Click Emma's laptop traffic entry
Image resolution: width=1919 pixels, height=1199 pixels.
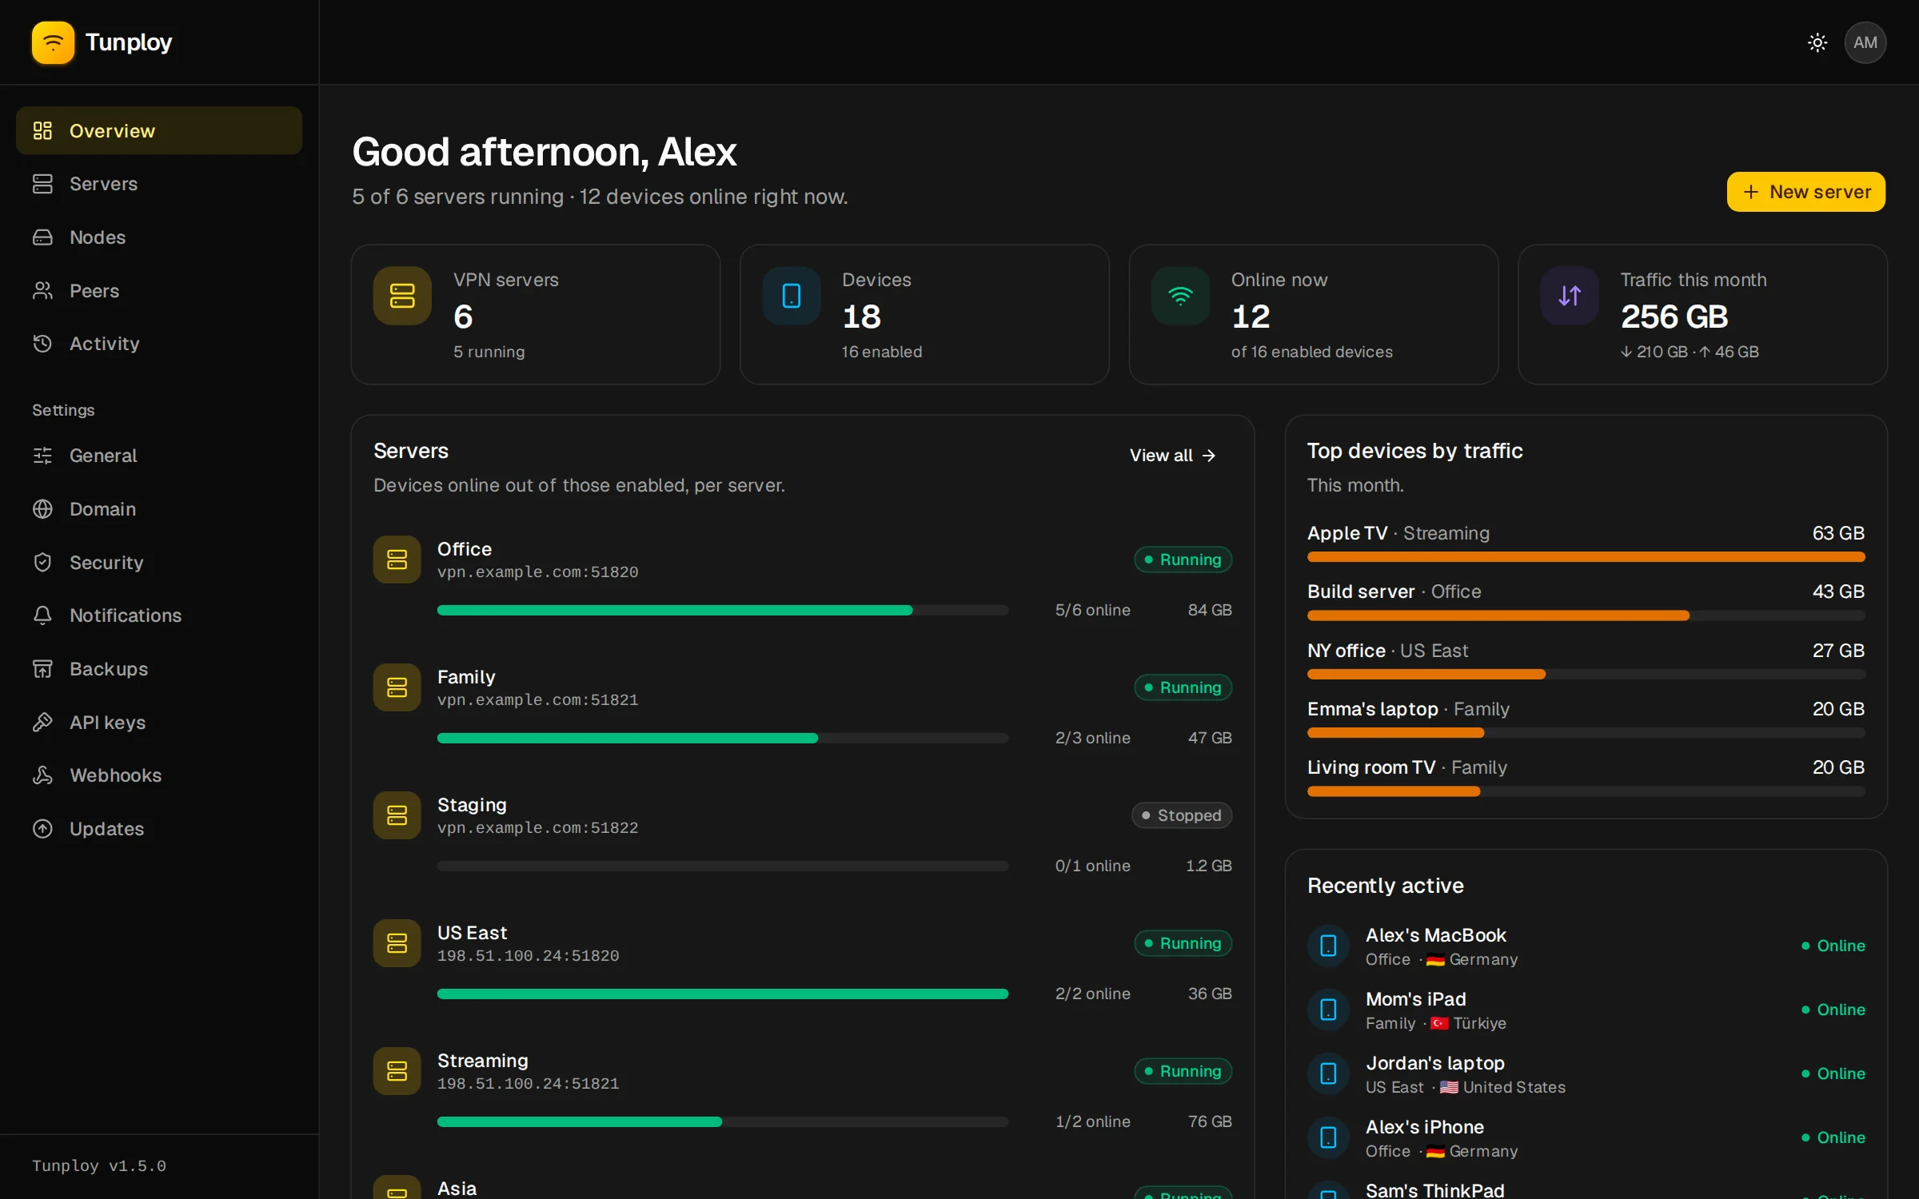coord(1586,720)
